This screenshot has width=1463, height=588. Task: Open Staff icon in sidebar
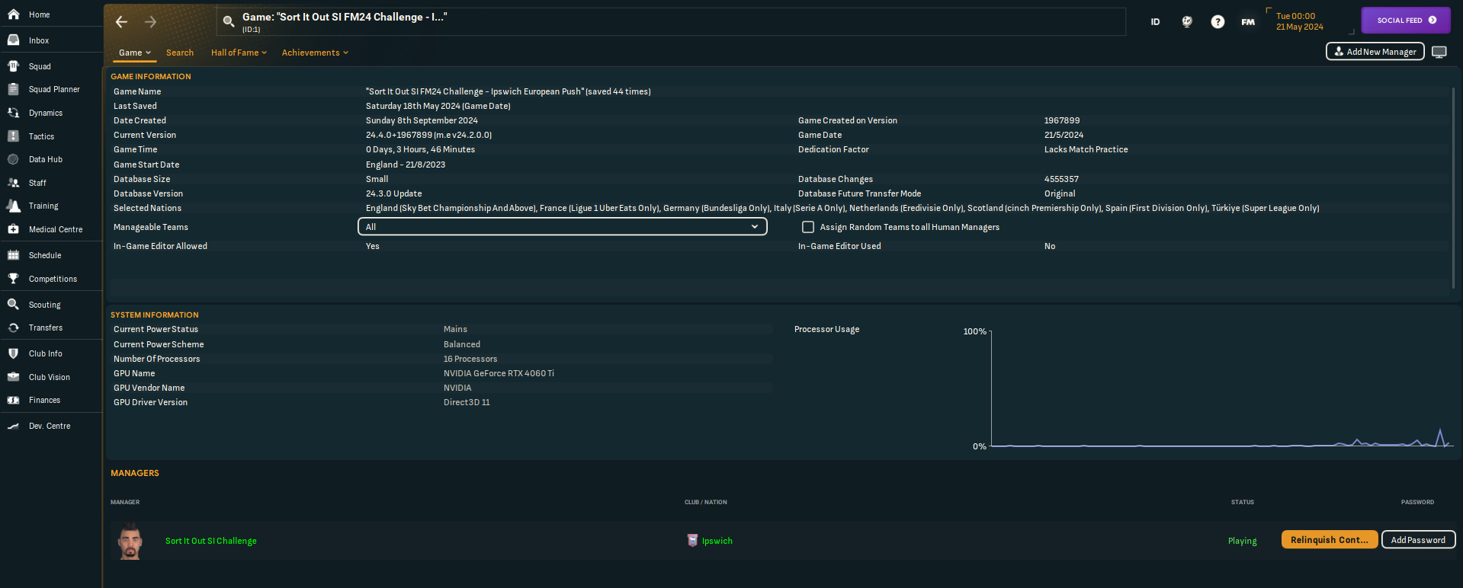[13, 183]
